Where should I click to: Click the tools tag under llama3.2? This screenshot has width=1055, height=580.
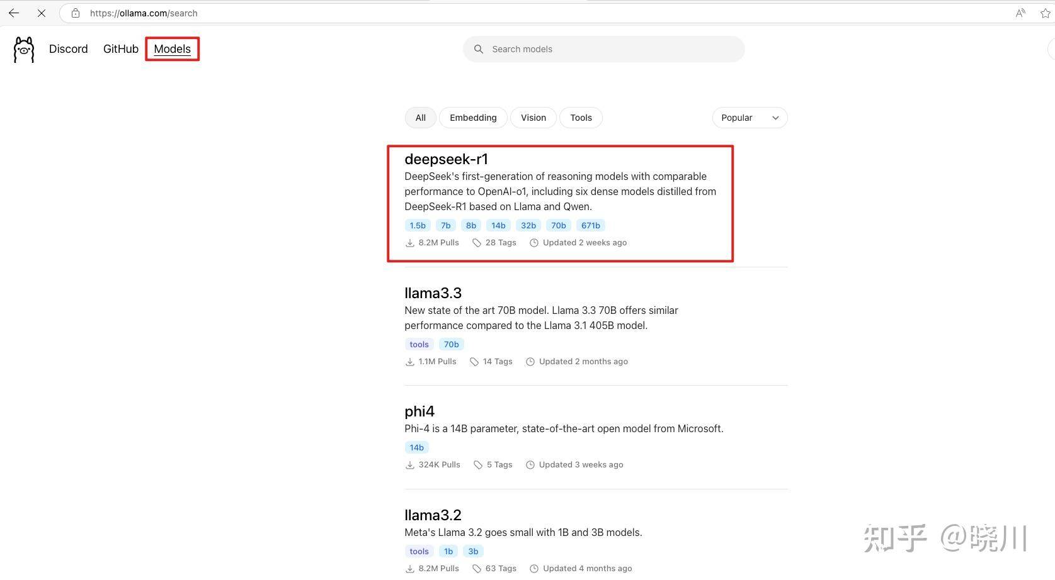pos(419,551)
